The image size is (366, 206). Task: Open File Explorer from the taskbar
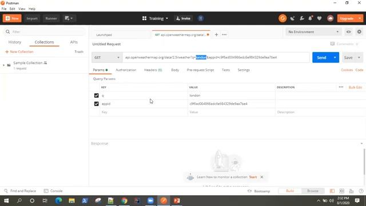(71, 201)
